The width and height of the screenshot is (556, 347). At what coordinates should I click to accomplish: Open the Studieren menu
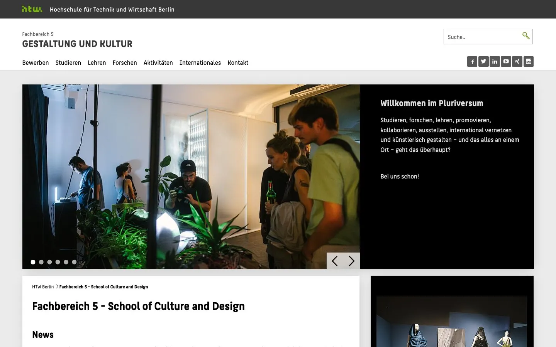68,62
